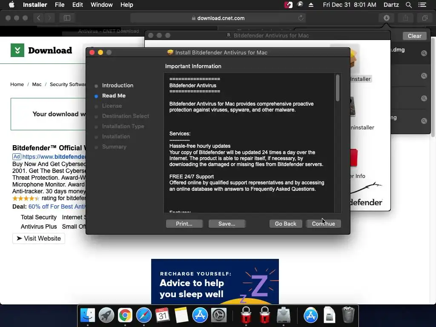Click the reload icon in address bar
Viewport: 436px width, 327px height.
301,18
